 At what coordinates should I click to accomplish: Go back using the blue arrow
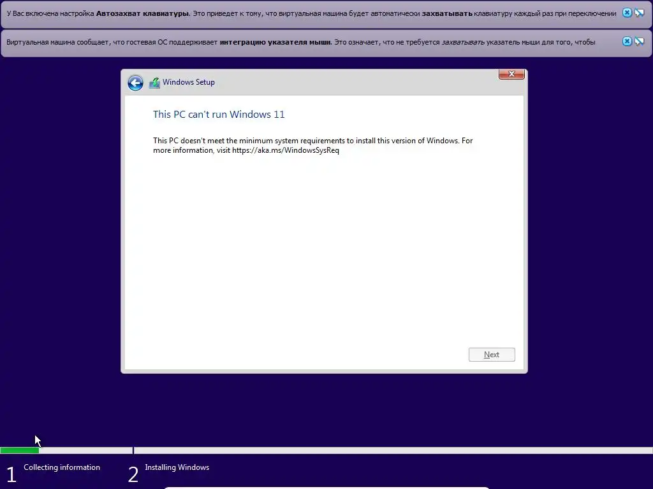[135, 83]
